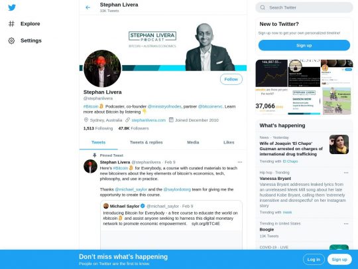Go back using the left arrow
This screenshot has height=269, width=358.
coord(88,7)
